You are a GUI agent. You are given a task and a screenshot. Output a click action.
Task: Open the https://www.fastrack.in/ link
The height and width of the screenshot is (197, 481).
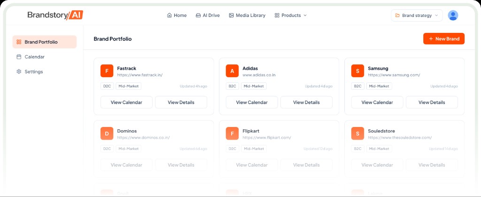coord(140,75)
